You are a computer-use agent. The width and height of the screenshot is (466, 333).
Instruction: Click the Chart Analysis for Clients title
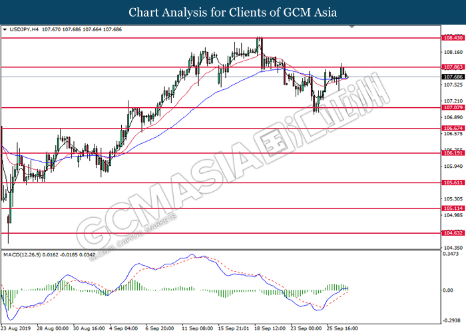233,13
